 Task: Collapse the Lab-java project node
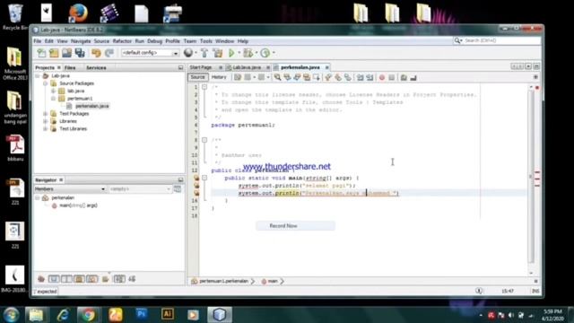click(x=38, y=75)
